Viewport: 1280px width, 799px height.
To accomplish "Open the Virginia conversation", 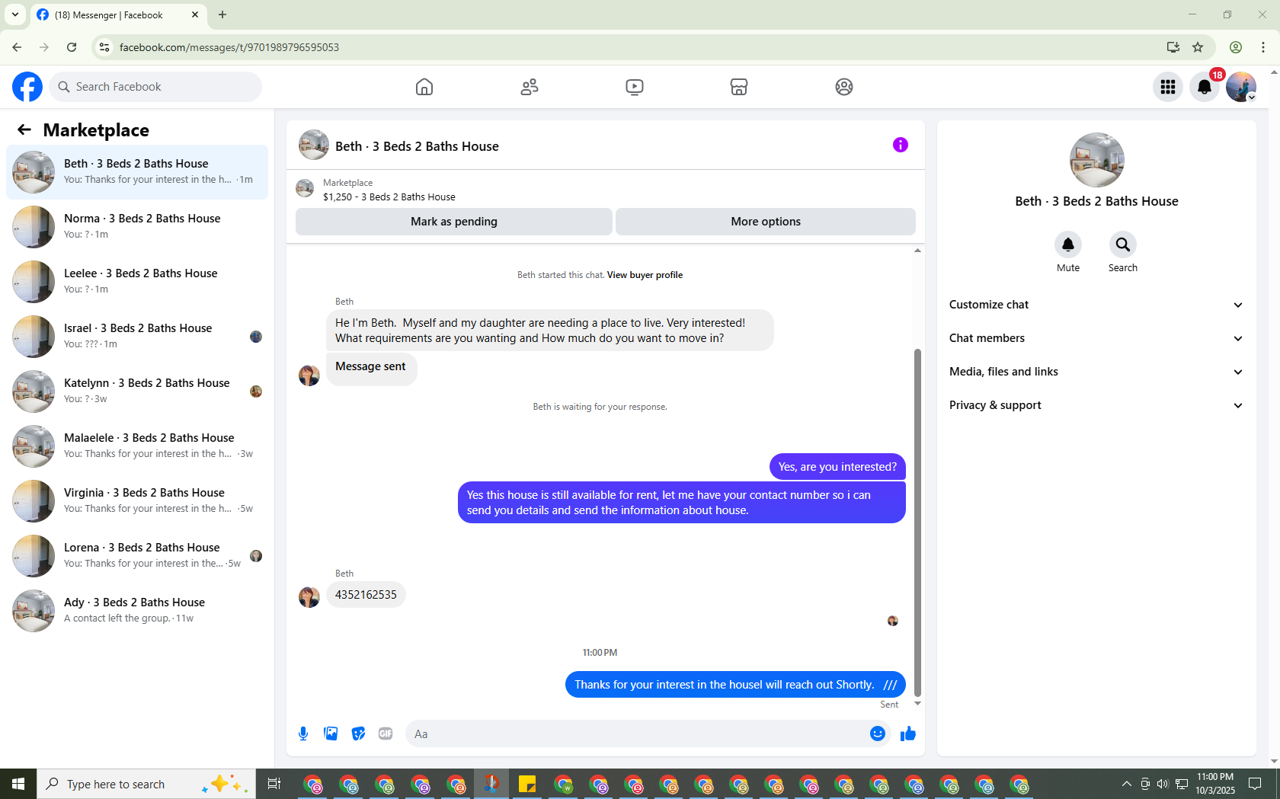I will 137,501.
